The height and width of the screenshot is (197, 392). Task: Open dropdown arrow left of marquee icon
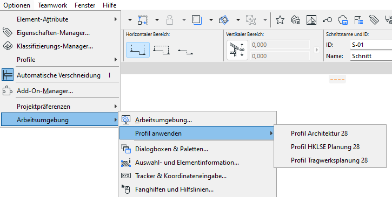pos(130,20)
